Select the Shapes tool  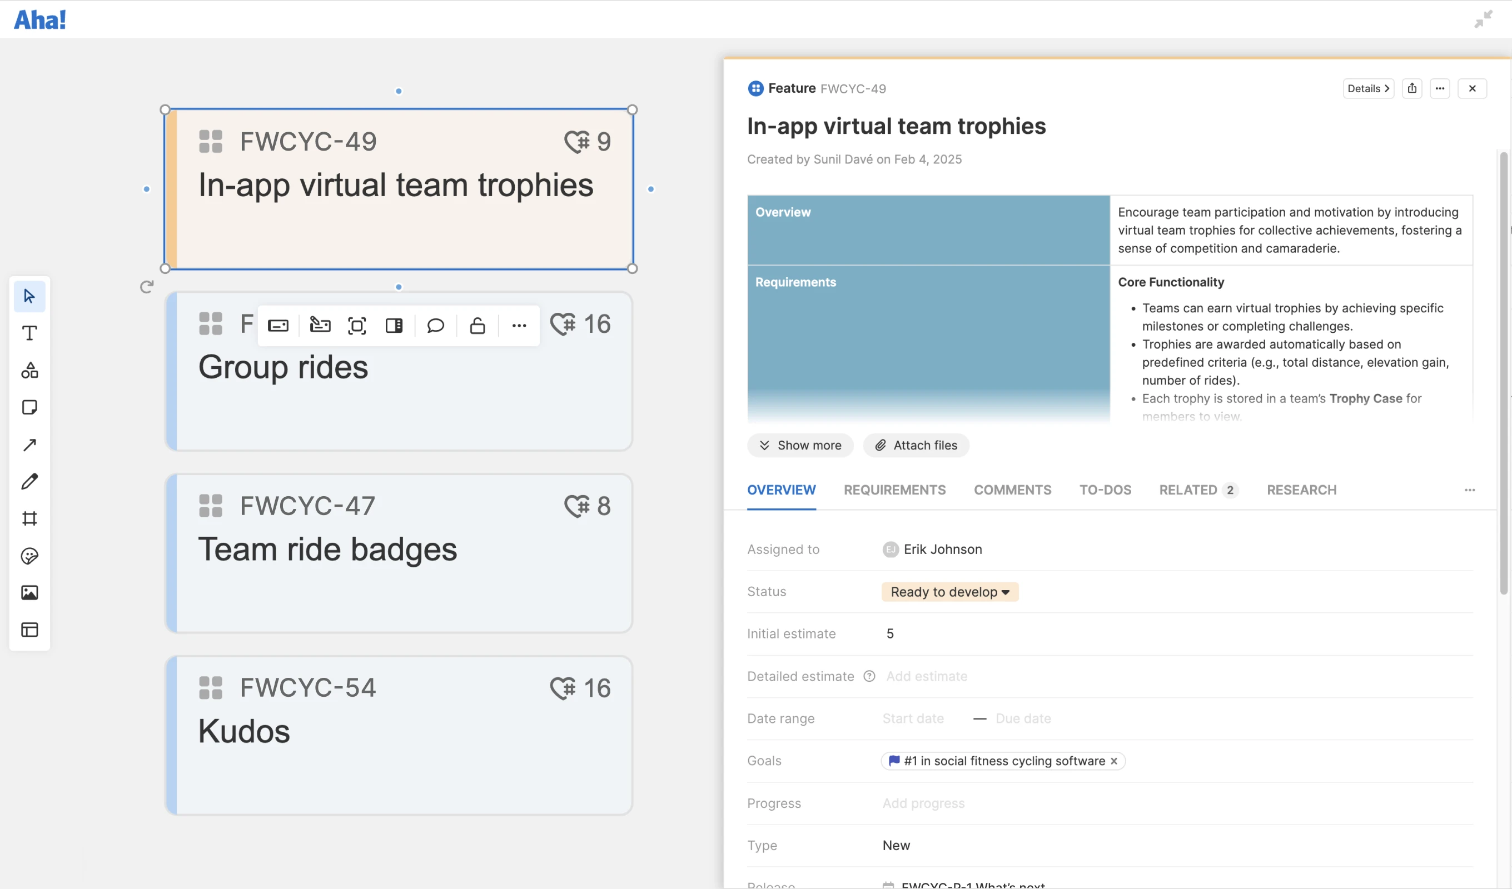(x=29, y=370)
